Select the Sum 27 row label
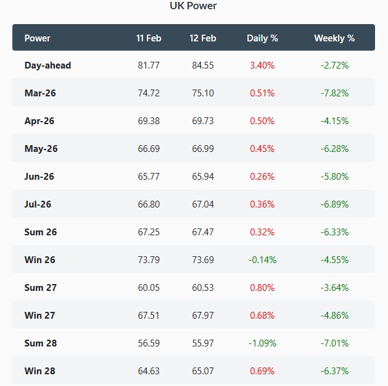The width and height of the screenshot is (388, 386). [x=41, y=288]
